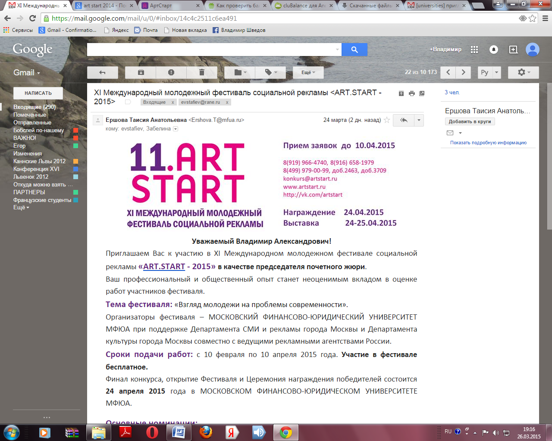The height and width of the screenshot is (441, 552).
Task: Open the Помеченные folder
Action: [x=30, y=115]
